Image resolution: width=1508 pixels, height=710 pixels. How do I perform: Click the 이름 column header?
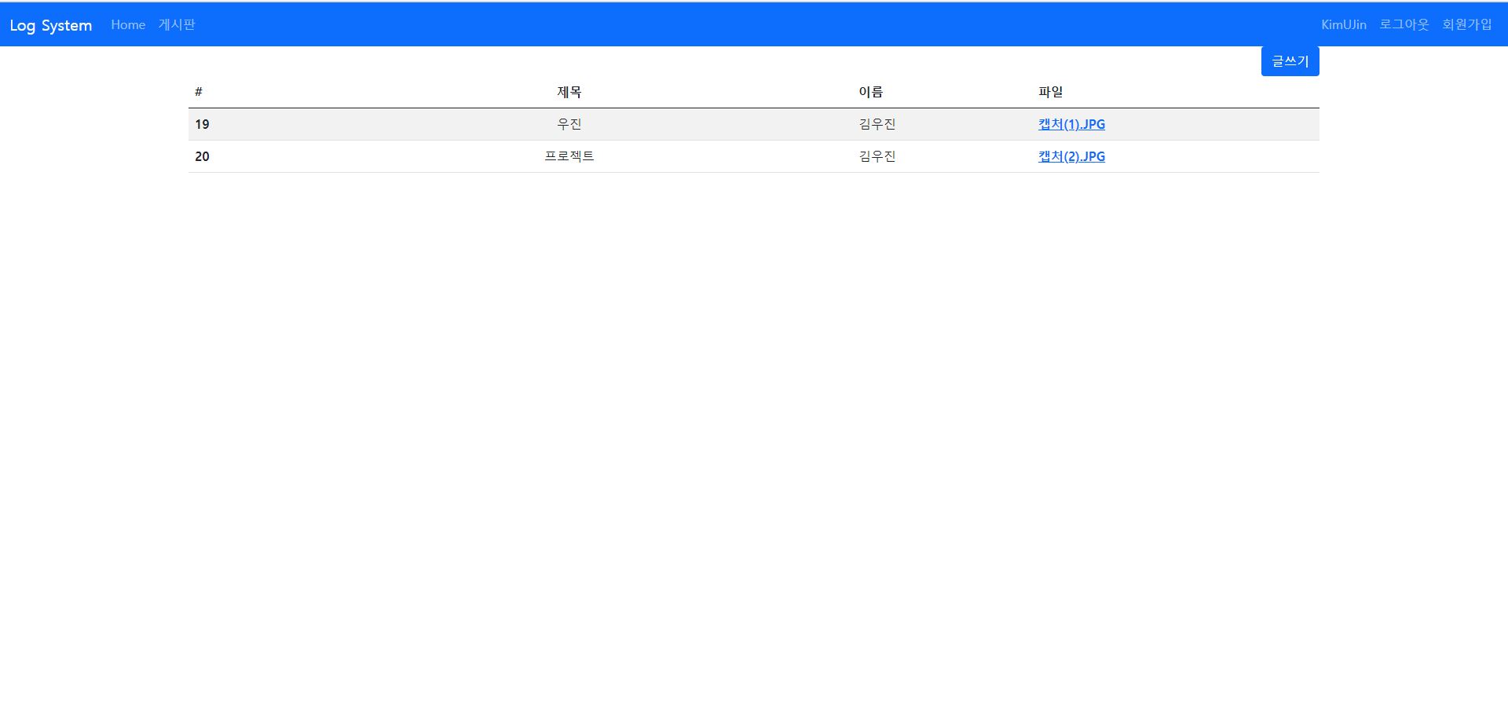(x=871, y=92)
